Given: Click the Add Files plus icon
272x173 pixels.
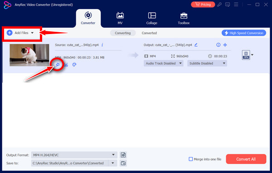Looking at the screenshot, I should pos(10,33).
